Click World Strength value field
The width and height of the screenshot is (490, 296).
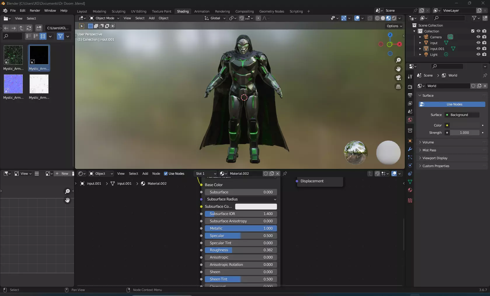(x=464, y=133)
